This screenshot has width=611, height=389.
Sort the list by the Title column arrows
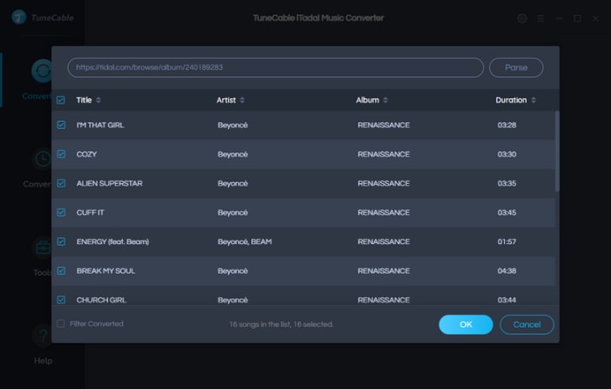click(98, 100)
